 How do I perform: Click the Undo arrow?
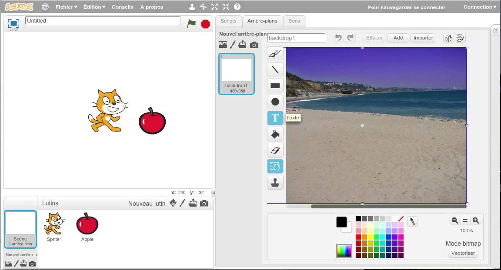(x=338, y=38)
